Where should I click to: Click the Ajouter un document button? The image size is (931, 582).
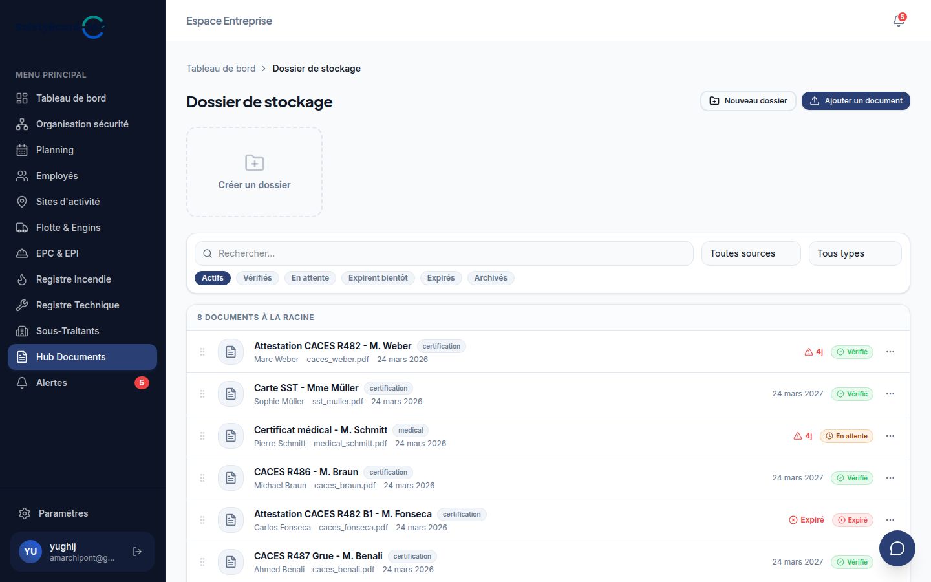856,101
